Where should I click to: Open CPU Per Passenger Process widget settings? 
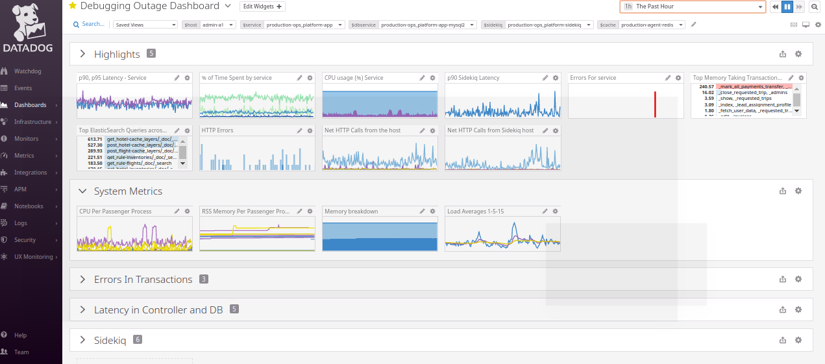(187, 212)
